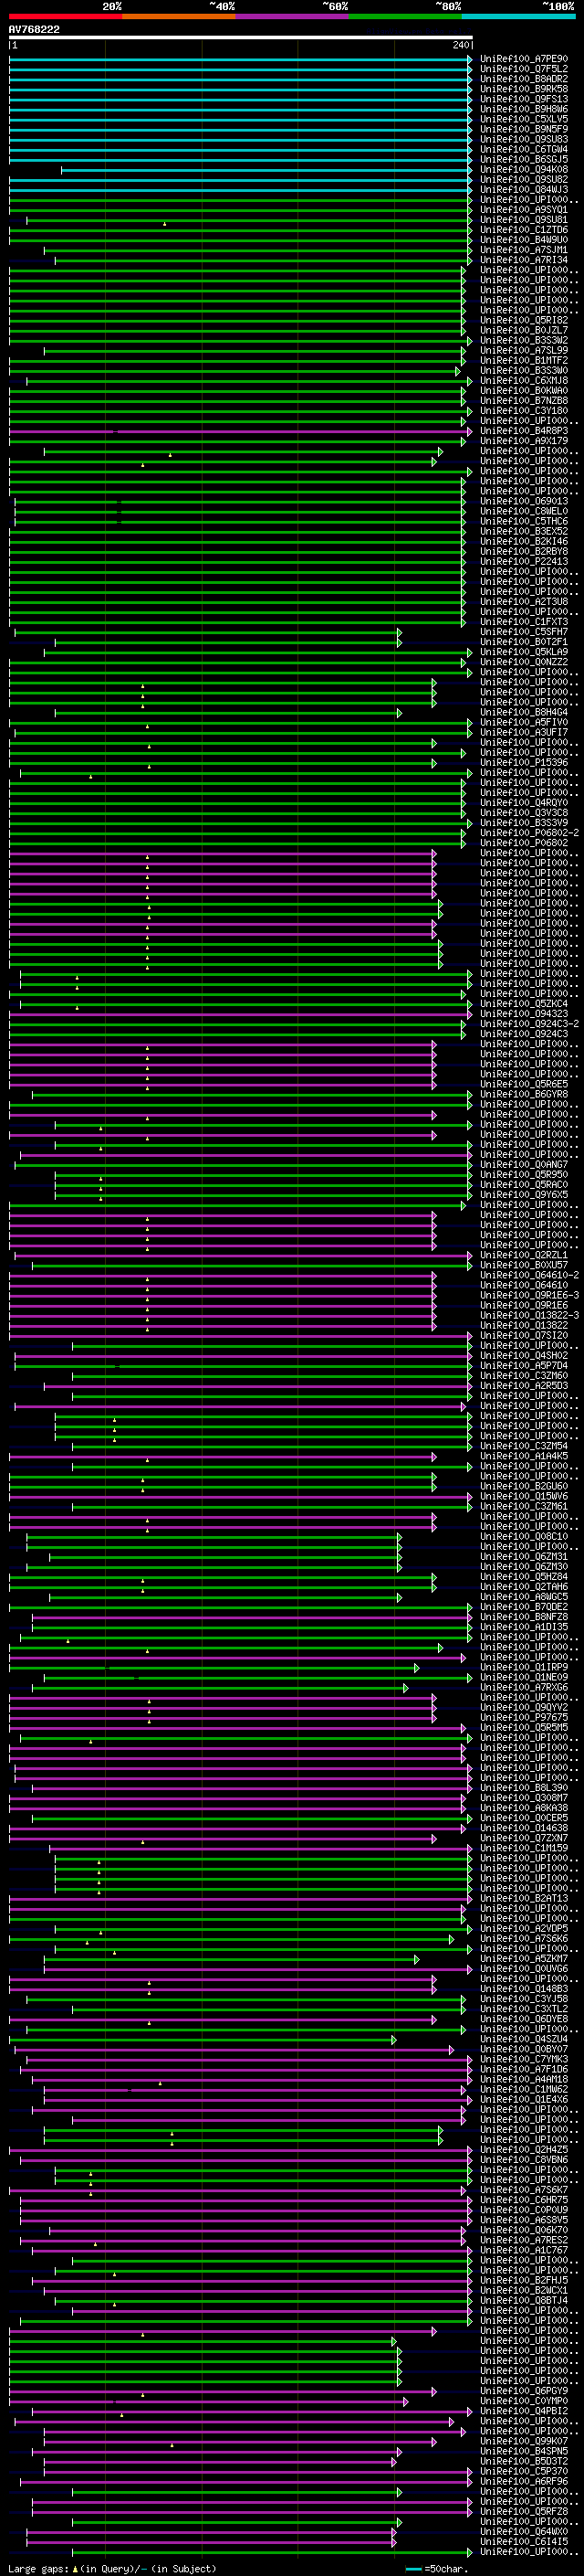Click the UniRef100_B7QDE2 label
The height and width of the screenshot is (2576, 584).
click(524, 1608)
